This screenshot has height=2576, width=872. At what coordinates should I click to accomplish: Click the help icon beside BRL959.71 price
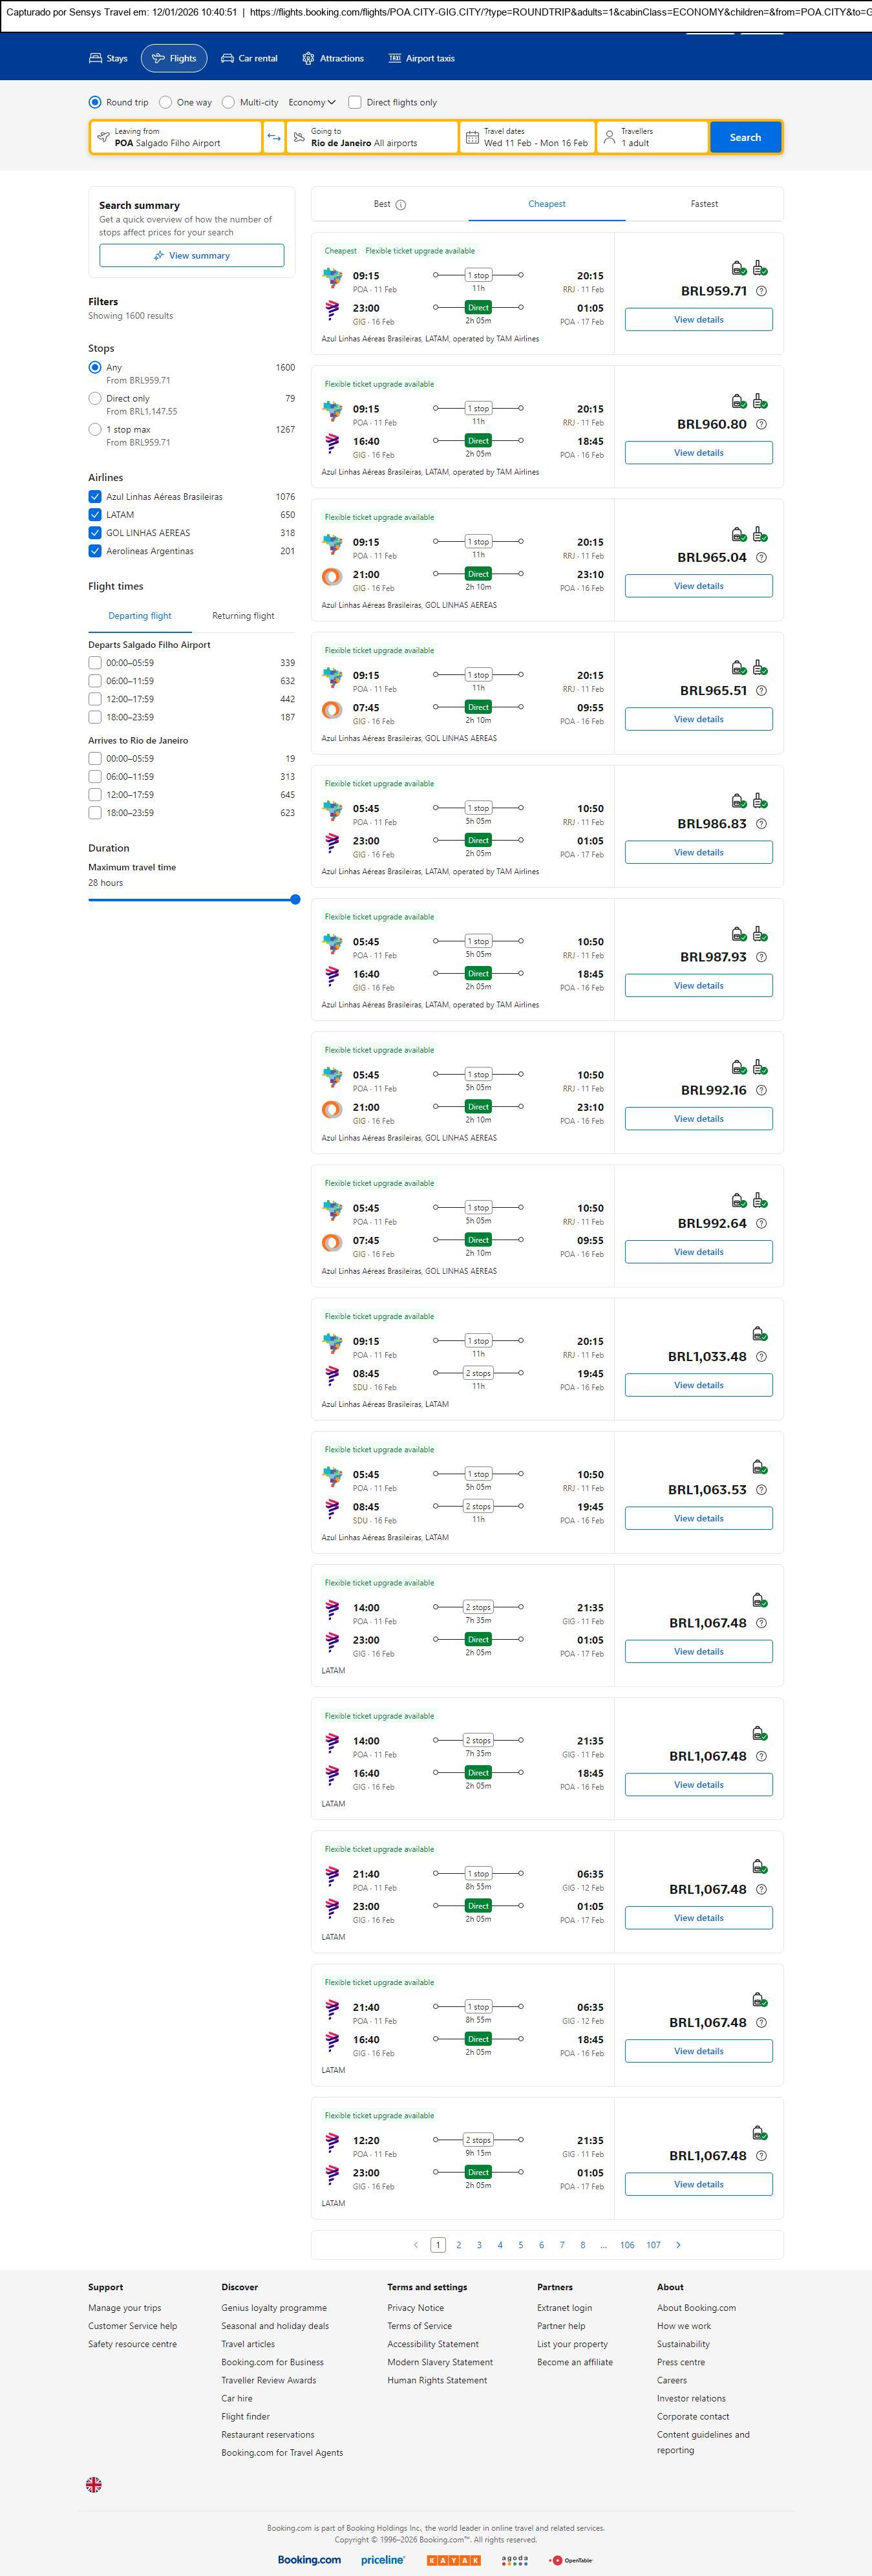(x=762, y=291)
